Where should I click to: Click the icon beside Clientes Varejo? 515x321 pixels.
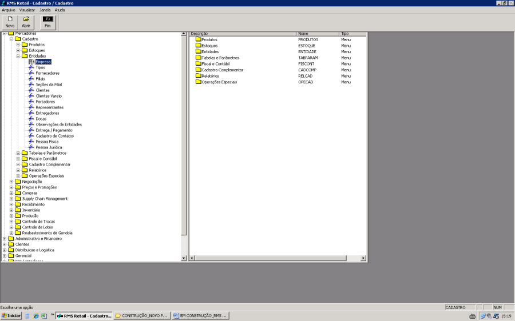31,96
